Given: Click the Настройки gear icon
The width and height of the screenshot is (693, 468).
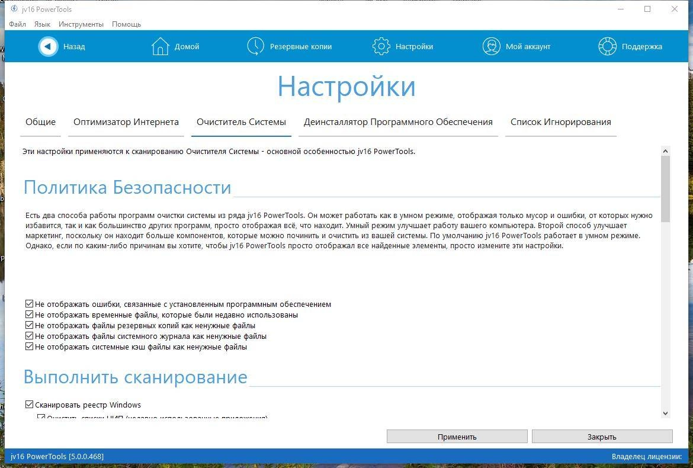Looking at the screenshot, I should (381, 46).
